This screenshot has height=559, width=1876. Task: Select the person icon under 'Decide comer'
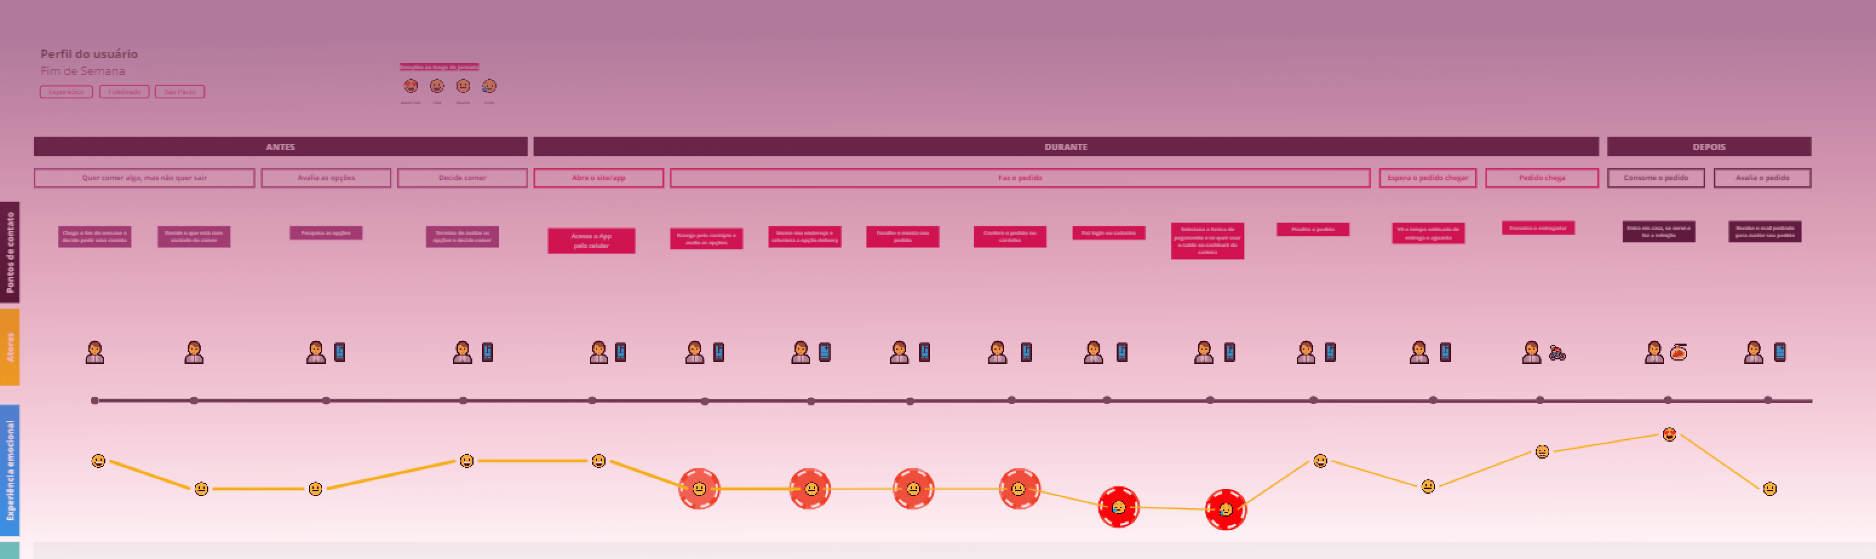click(463, 352)
